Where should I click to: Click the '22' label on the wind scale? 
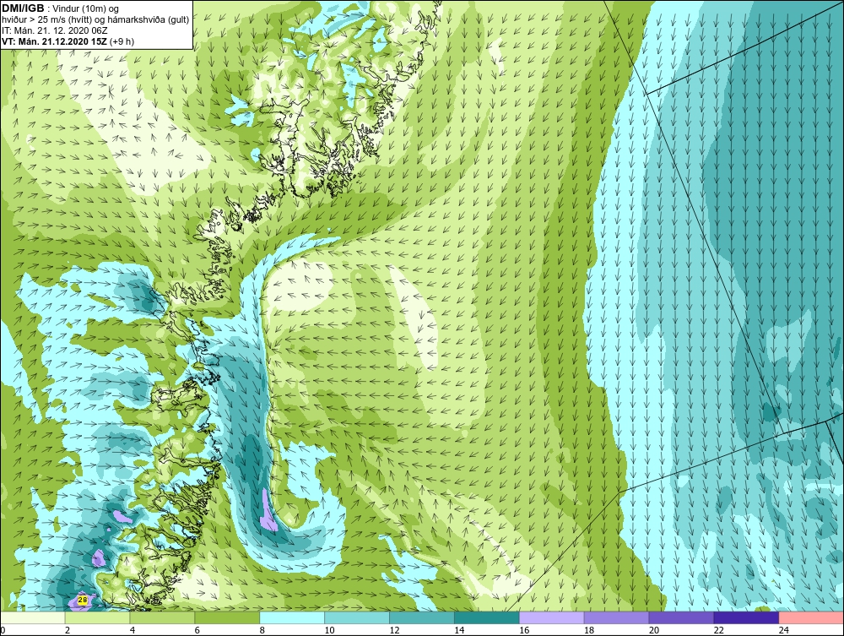pyautogui.click(x=718, y=630)
